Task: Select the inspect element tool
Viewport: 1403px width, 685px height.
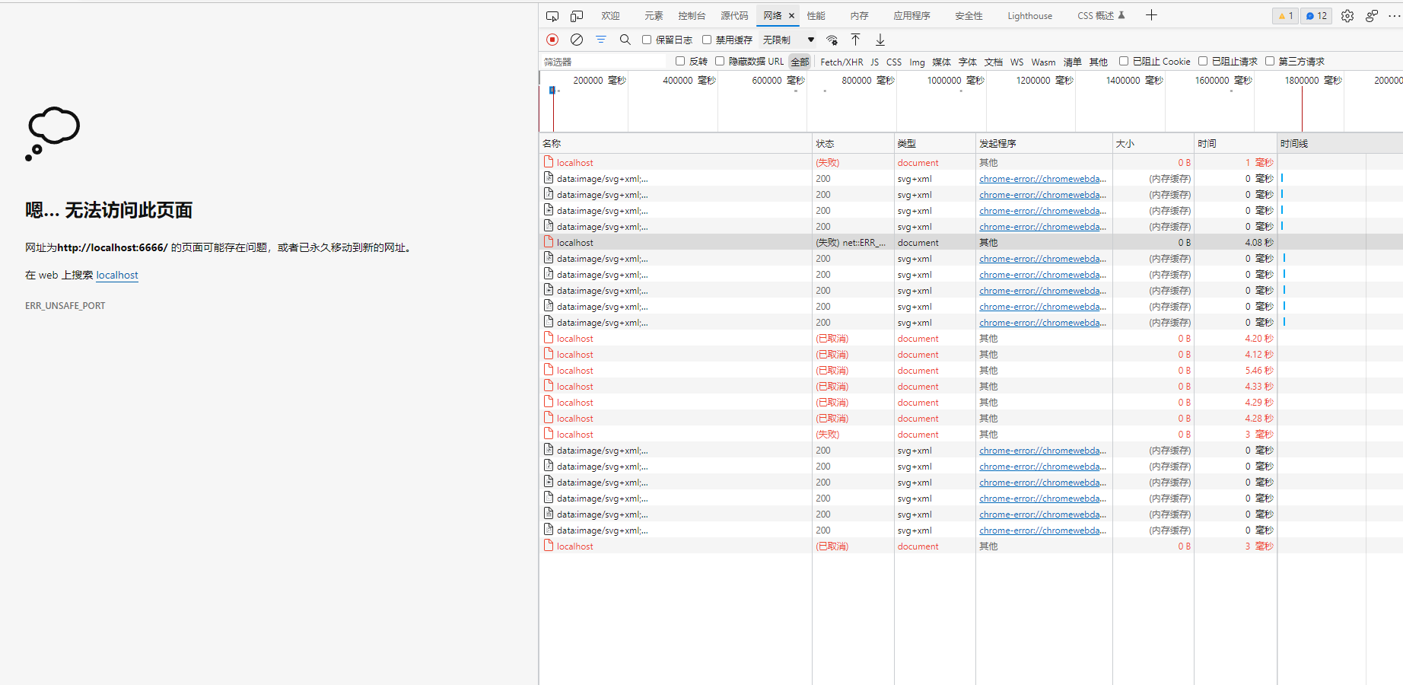Action: [x=552, y=15]
